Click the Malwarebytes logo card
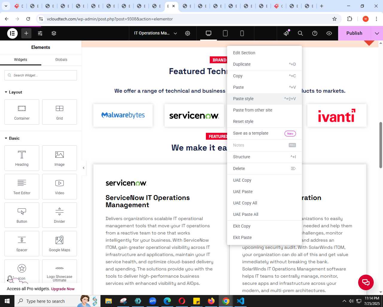The width and height of the screenshot is (383, 307). click(123, 115)
